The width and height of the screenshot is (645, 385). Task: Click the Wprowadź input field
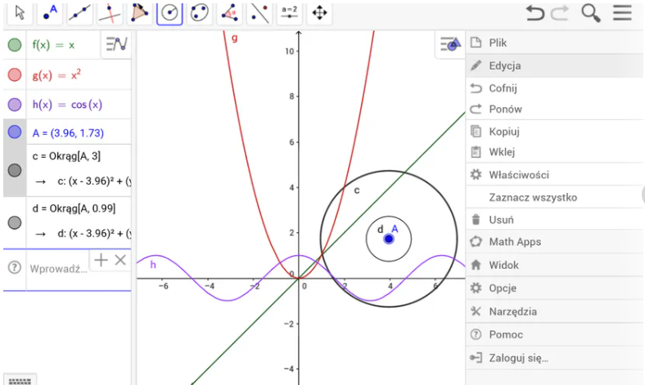(58, 269)
